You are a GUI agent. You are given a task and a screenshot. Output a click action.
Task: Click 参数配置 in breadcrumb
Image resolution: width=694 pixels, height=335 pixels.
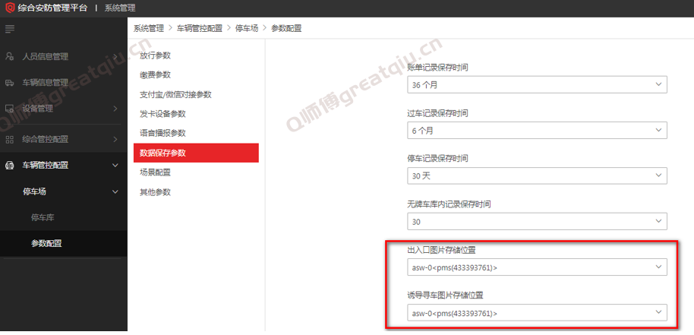coord(286,29)
